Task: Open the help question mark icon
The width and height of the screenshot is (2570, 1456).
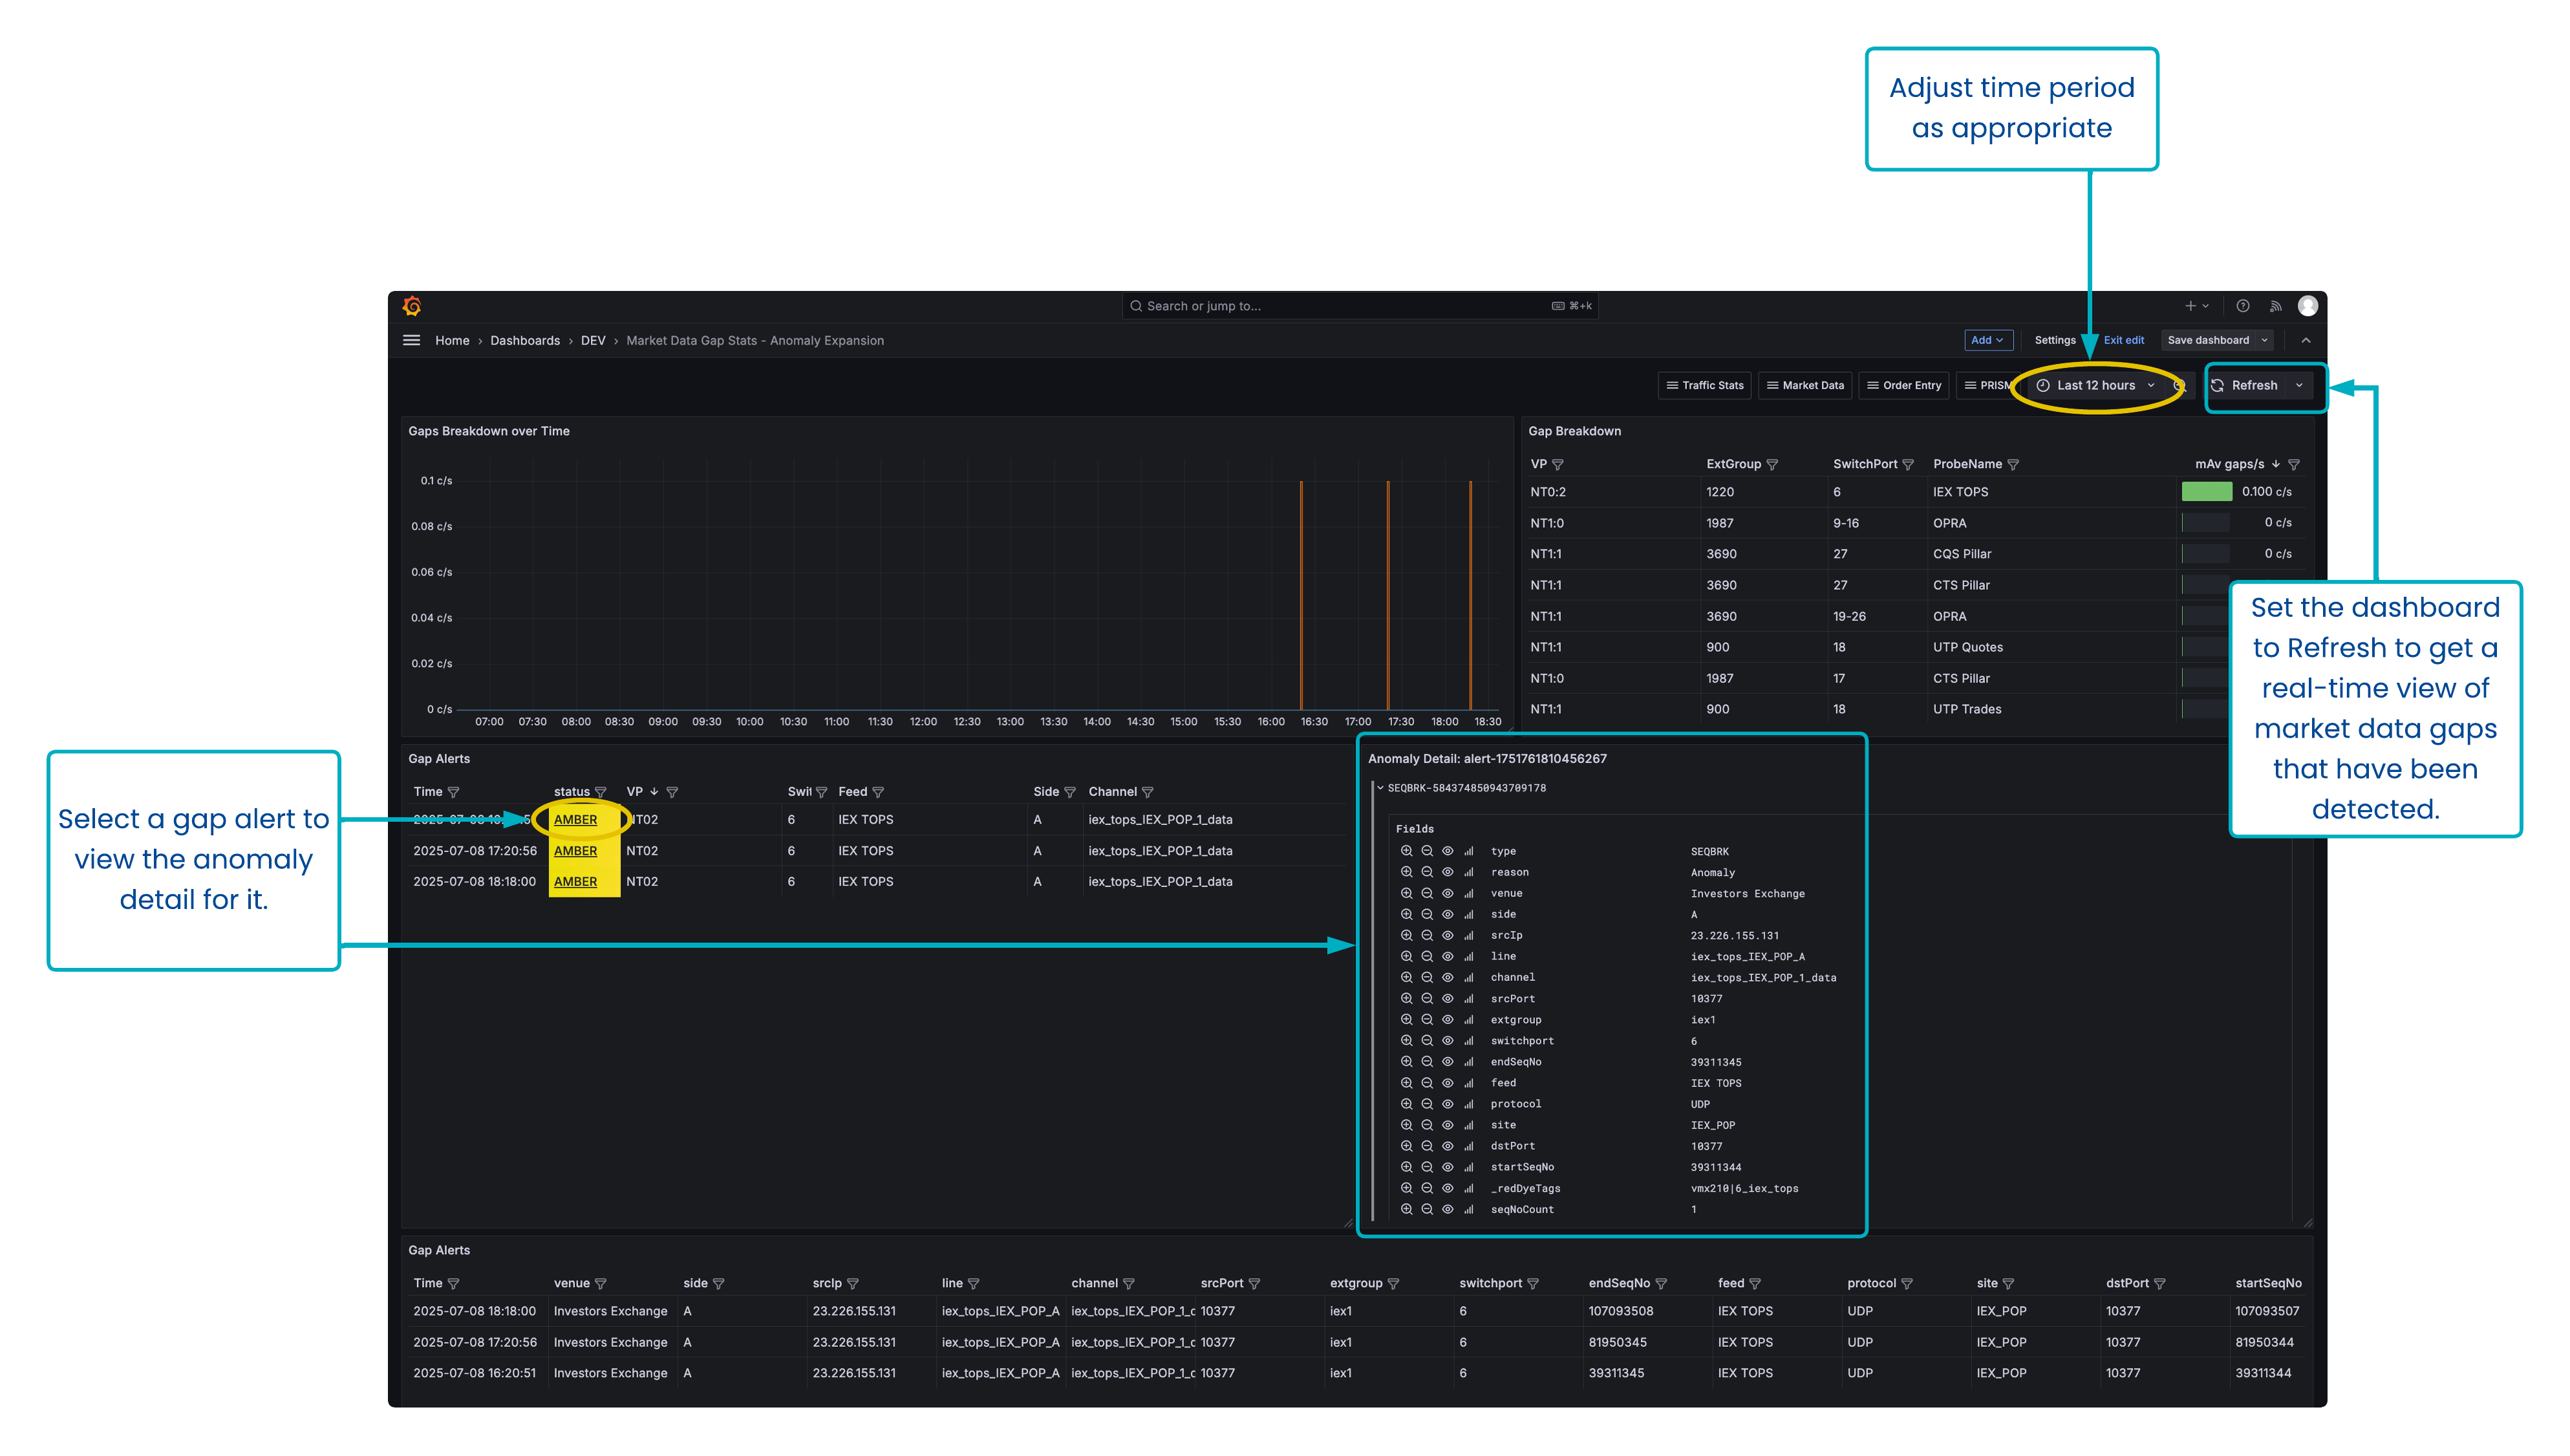Action: 2242,306
